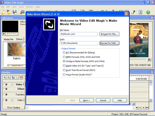The image size is (155, 116).
Task: Open the View menu
Action: pyautogui.click(x=14, y=7)
